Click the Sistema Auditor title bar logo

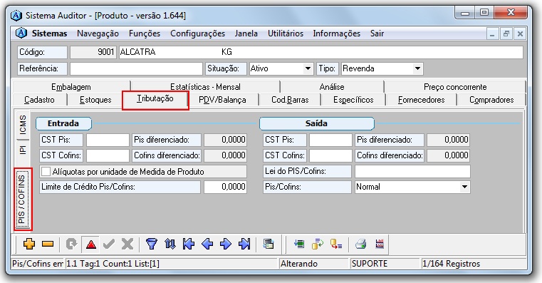(16, 16)
